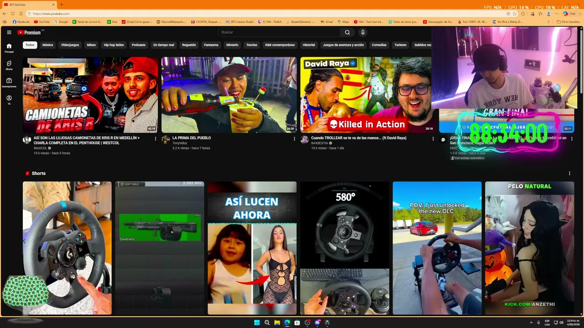Open Microsoft Store from taskbar
584x328 pixels.
coord(297,323)
